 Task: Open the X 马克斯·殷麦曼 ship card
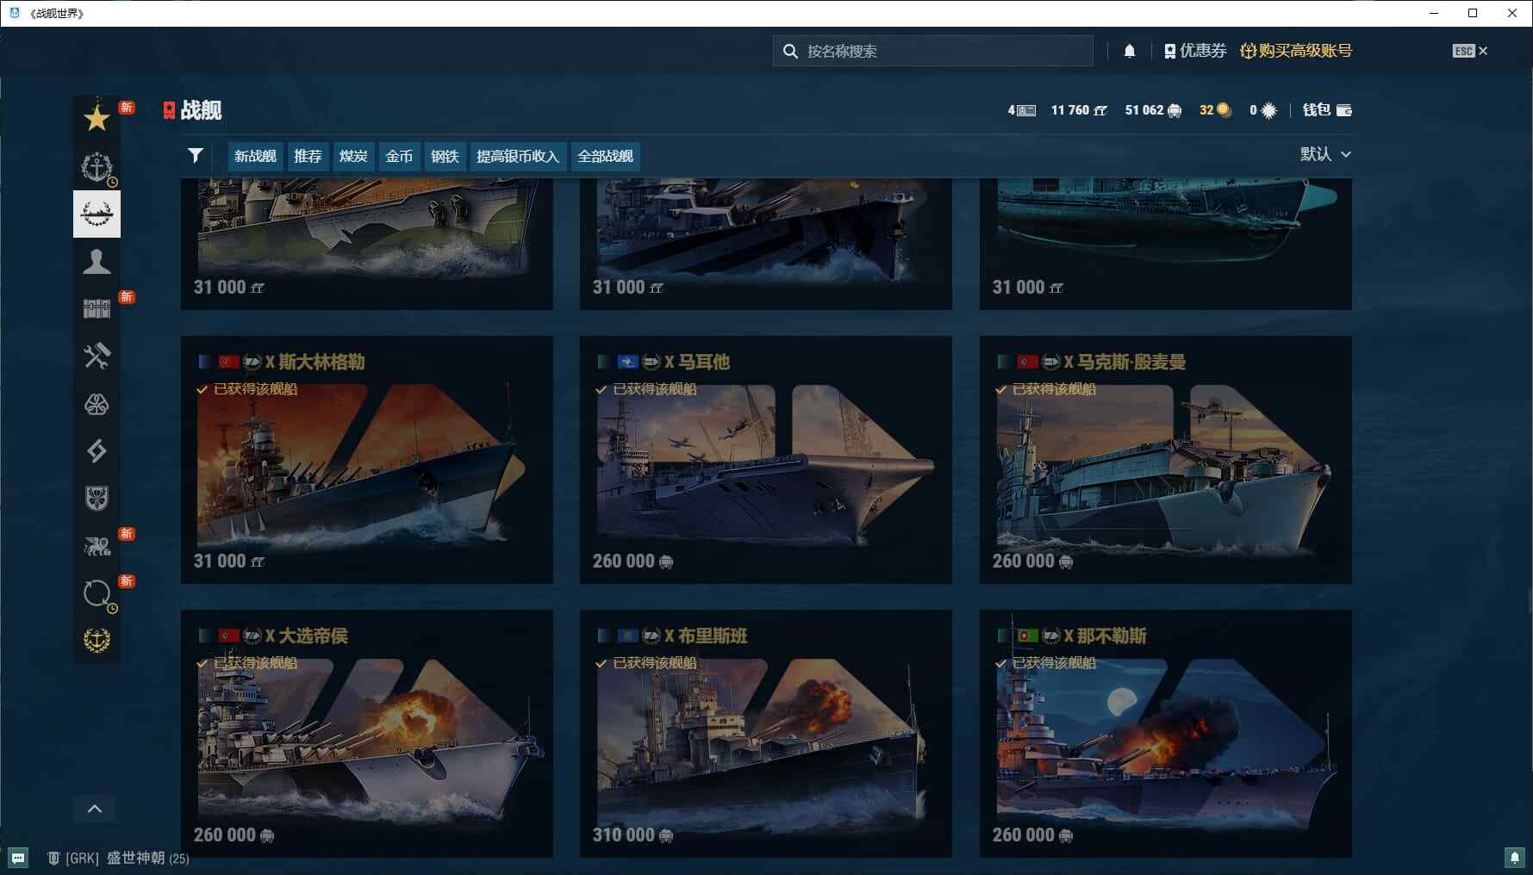(x=1166, y=460)
